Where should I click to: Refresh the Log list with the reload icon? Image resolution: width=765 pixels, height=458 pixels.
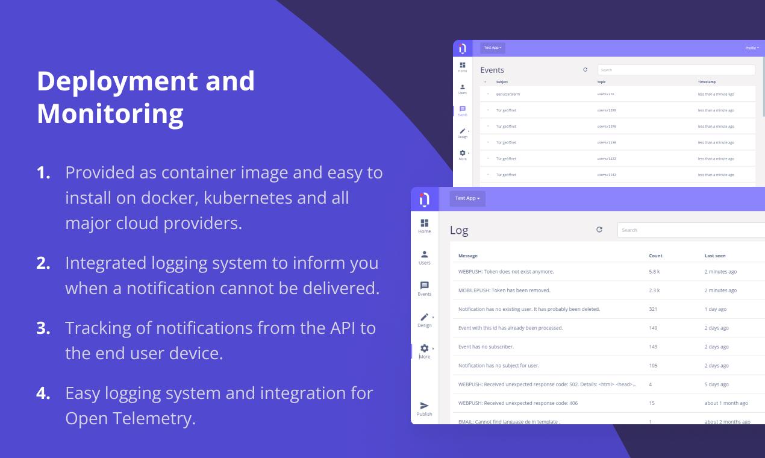(x=599, y=230)
